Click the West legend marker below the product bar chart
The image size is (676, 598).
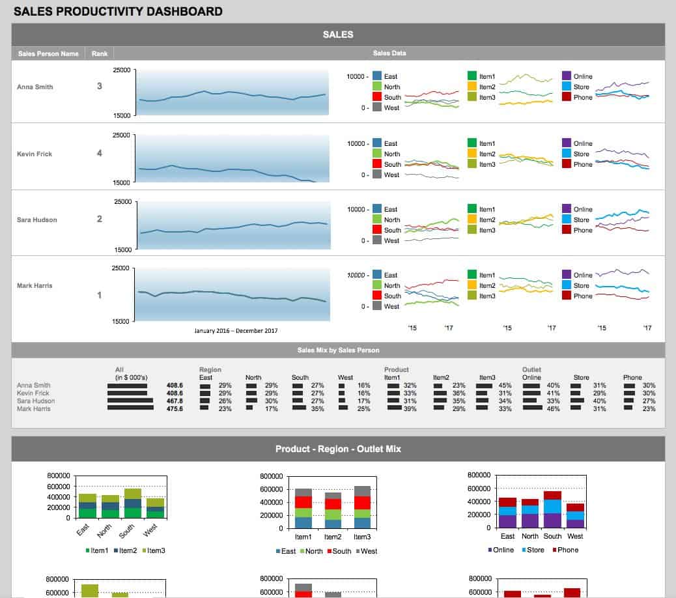click(357, 551)
